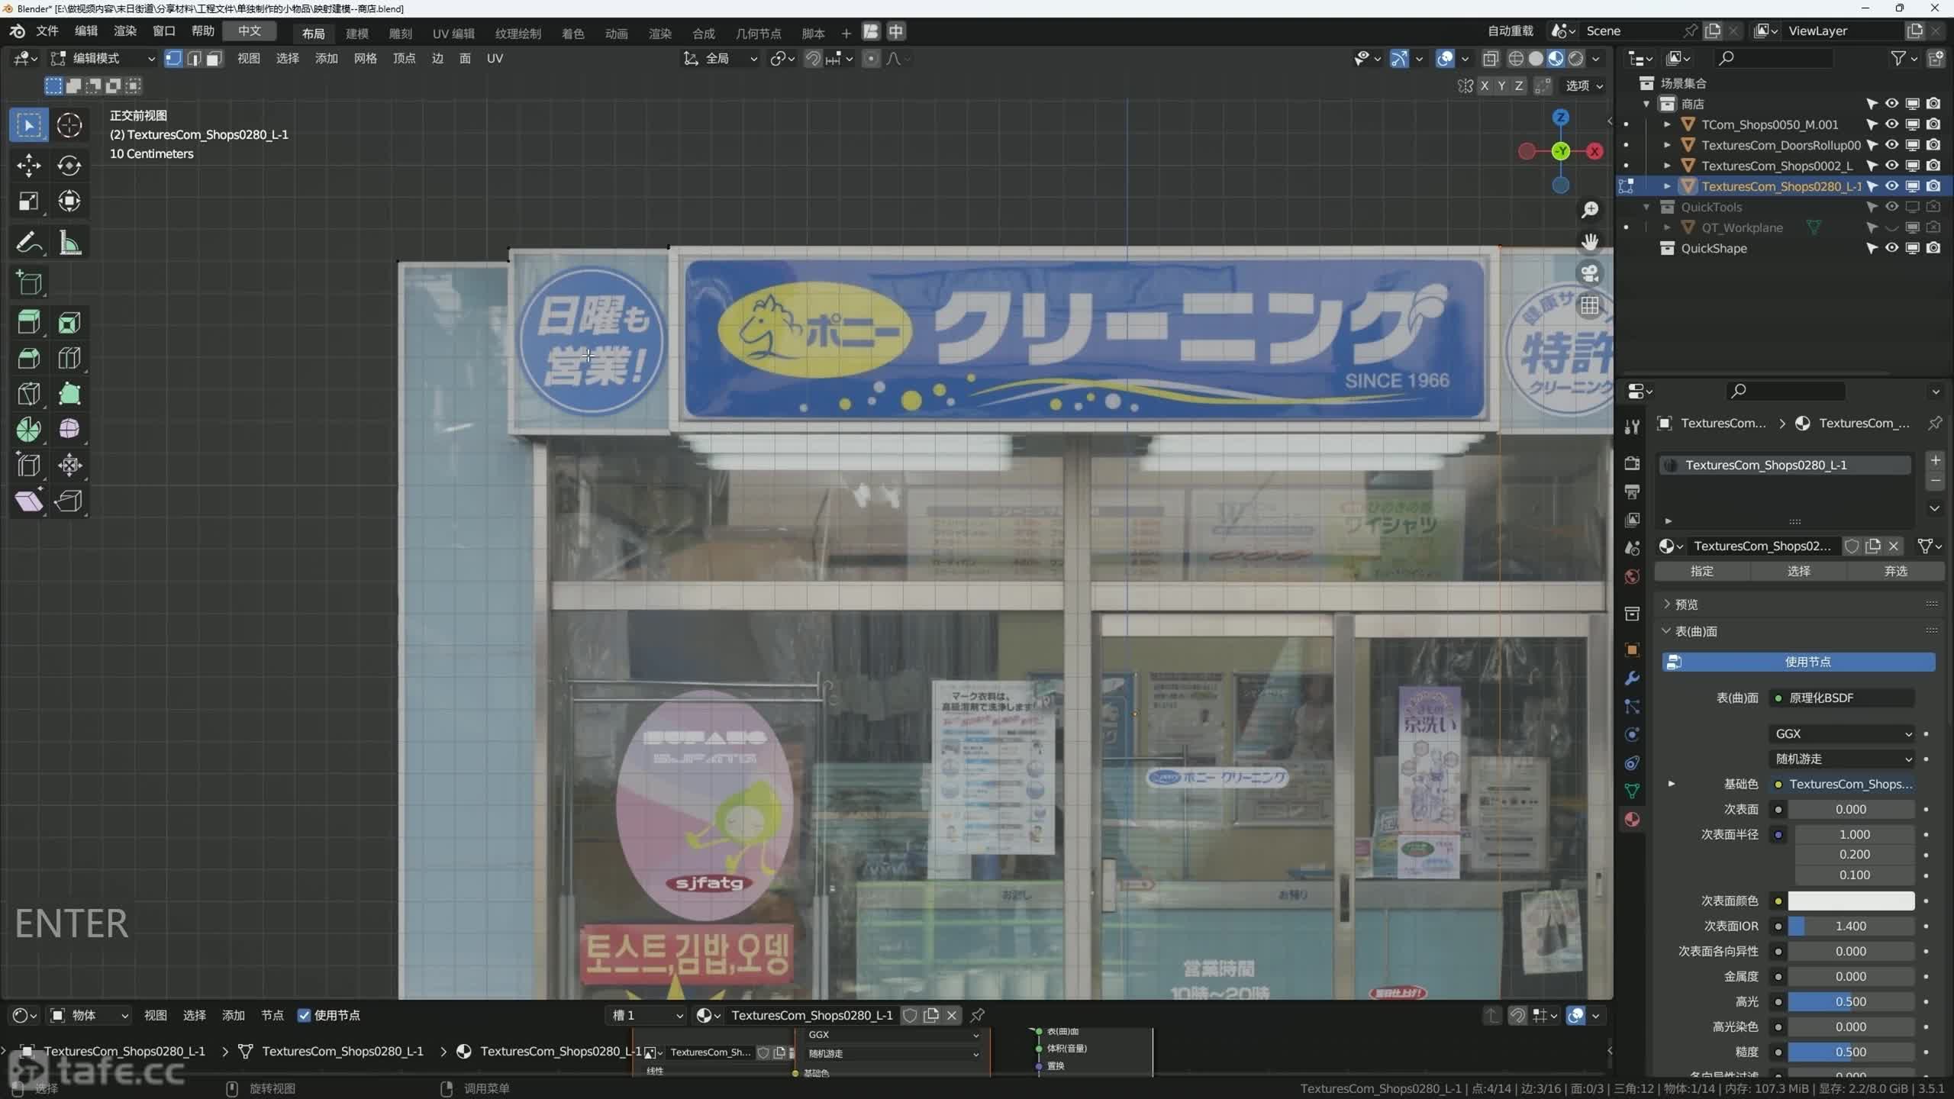Open the Modifier properties wrench tab
The image size is (1954, 1099).
coord(1632,678)
